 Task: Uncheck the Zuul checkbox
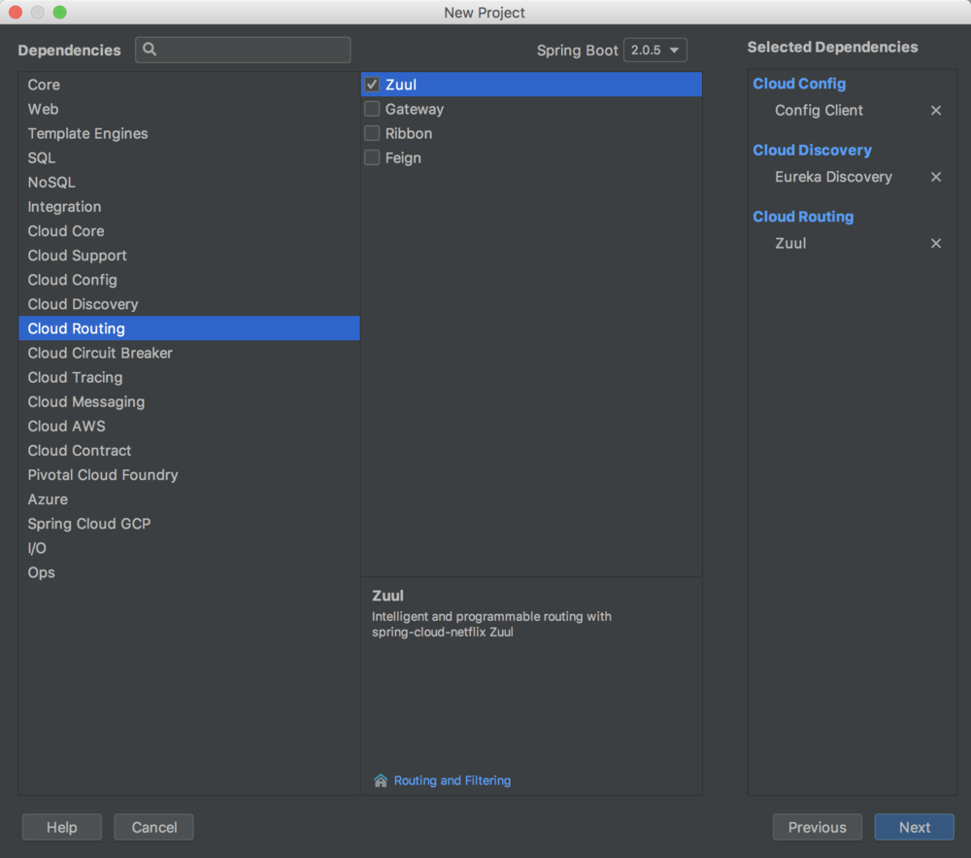tap(372, 85)
